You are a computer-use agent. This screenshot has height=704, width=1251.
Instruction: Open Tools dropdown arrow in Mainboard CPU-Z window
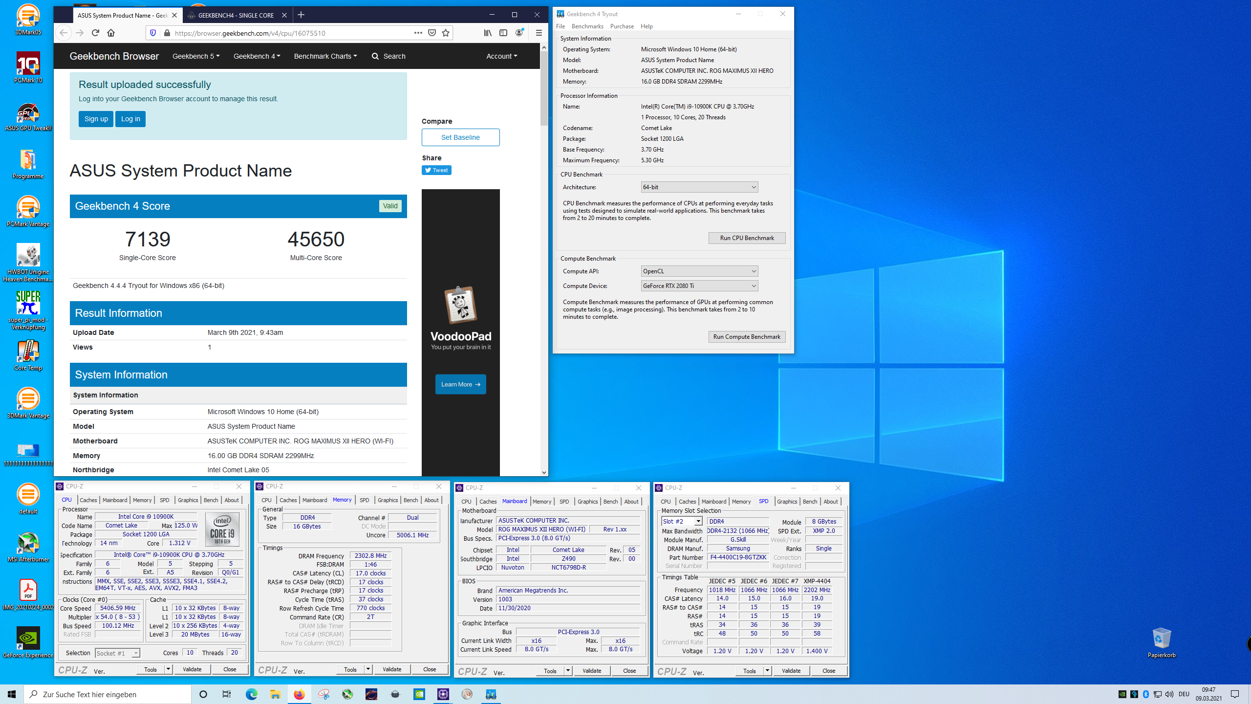point(568,671)
